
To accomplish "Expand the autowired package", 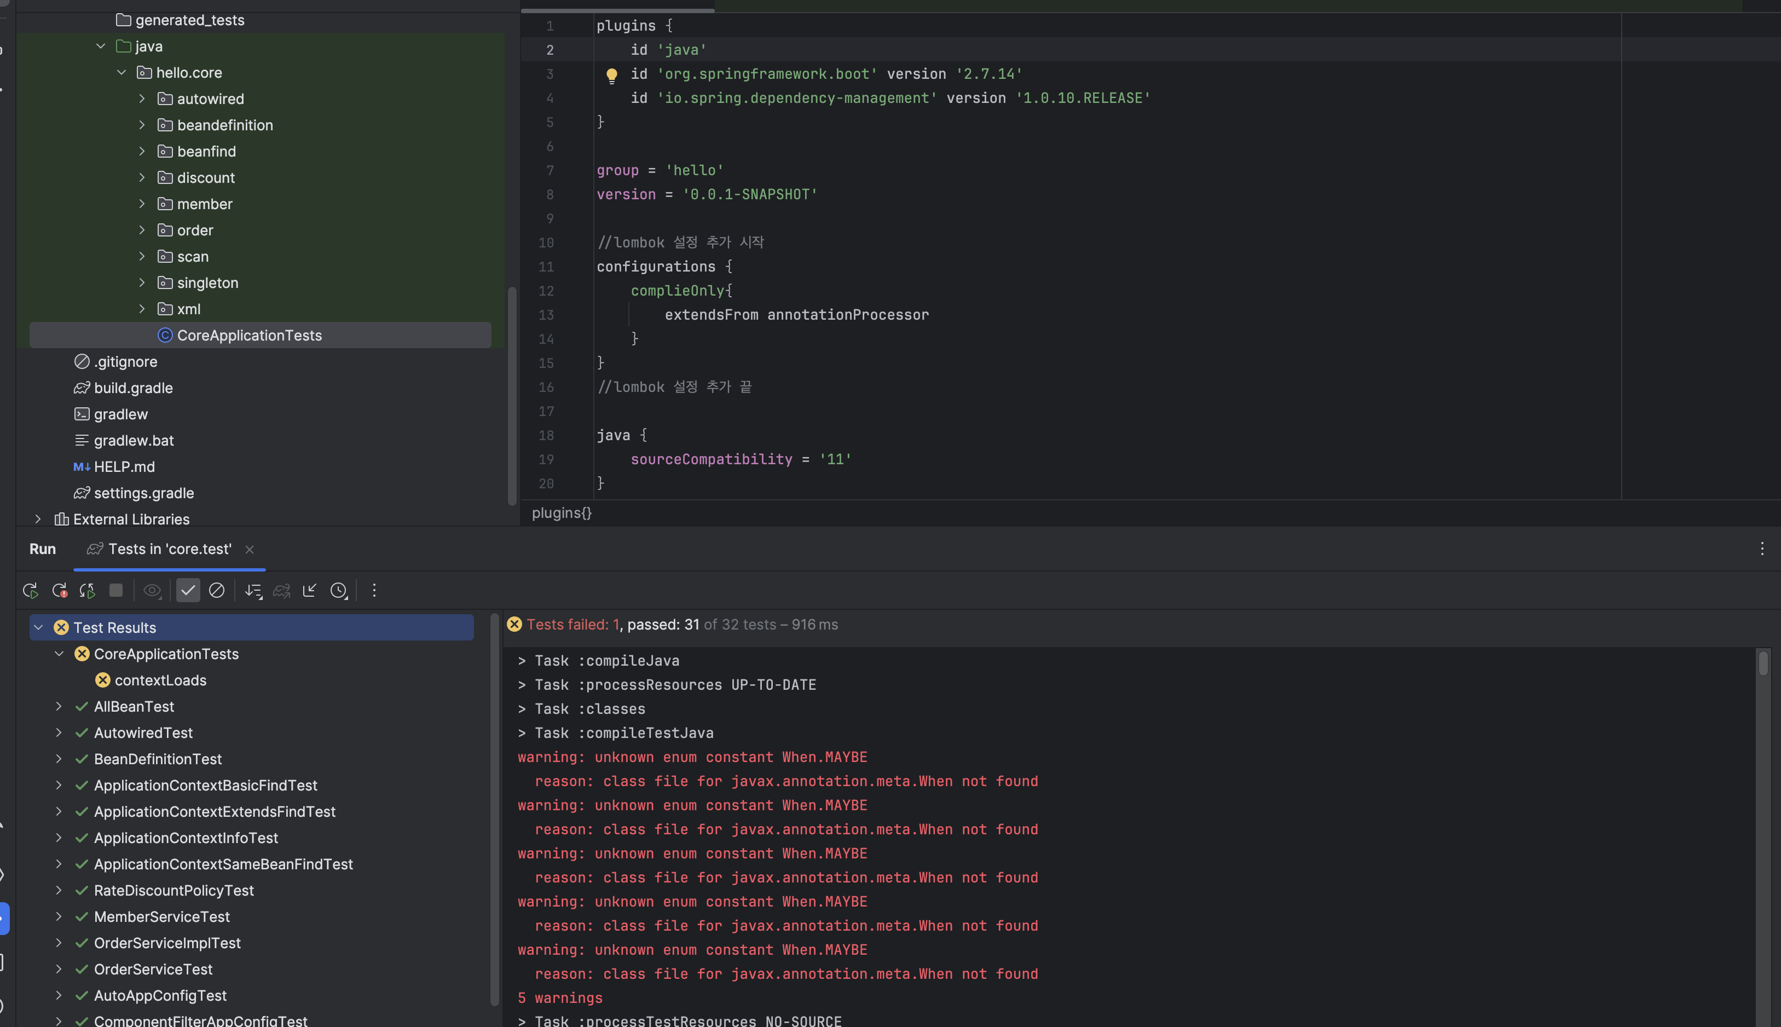I will coord(142,99).
